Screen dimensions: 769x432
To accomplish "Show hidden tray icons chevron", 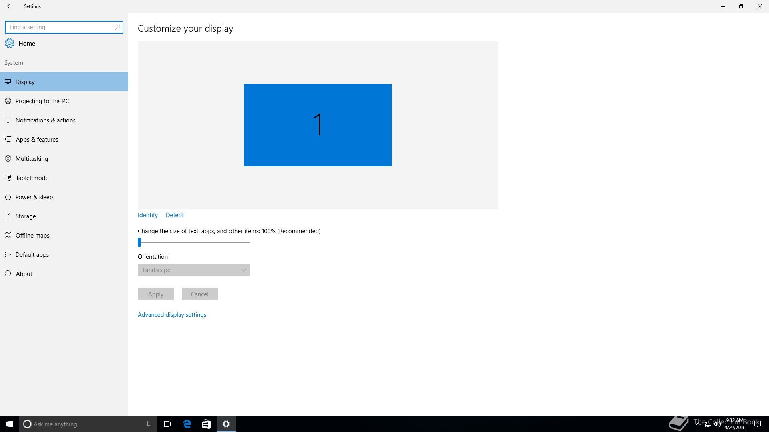I will pyautogui.click(x=698, y=424).
